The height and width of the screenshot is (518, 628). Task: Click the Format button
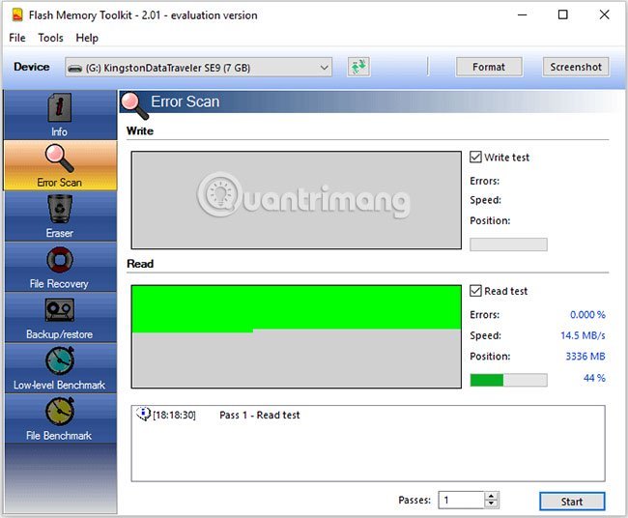tap(489, 67)
